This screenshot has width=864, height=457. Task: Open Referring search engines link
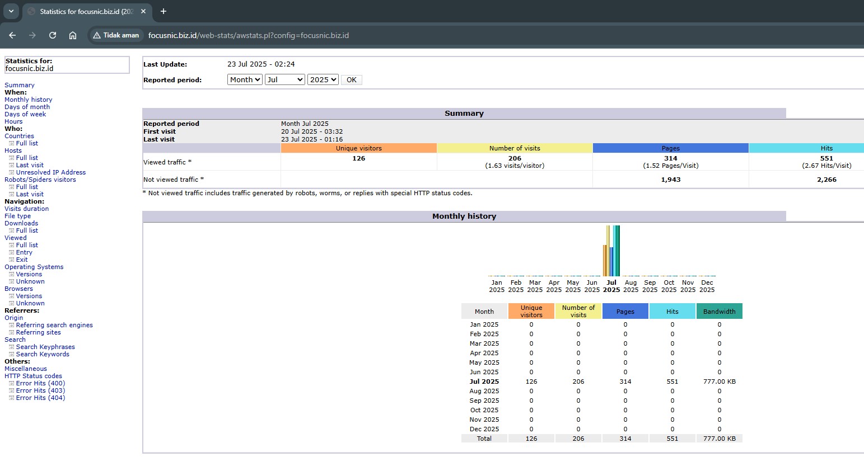[x=54, y=325]
